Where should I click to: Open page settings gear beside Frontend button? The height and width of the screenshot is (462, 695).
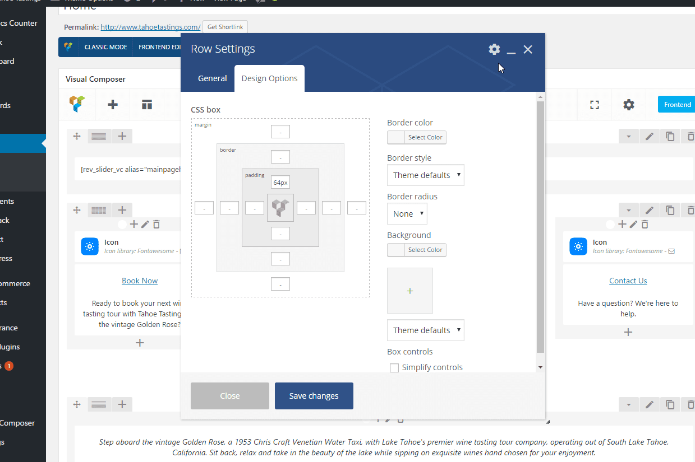629,105
